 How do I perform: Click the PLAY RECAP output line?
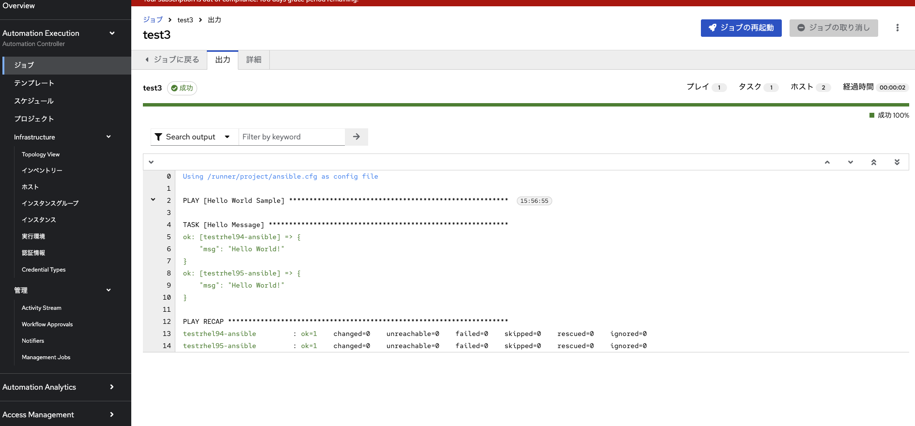click(345, 321)
